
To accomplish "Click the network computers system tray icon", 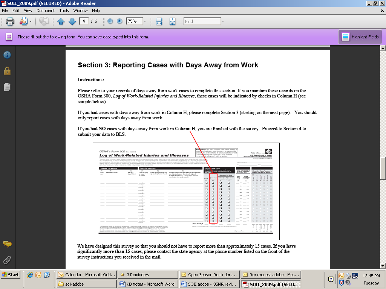I will pos(355,276).
